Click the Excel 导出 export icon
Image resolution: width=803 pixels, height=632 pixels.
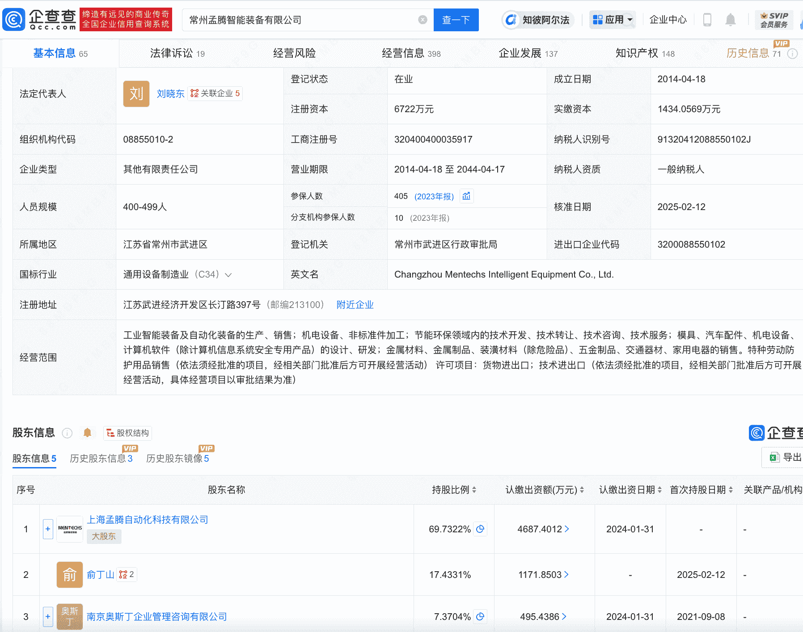pyautogui.click(x=774, y=457)
